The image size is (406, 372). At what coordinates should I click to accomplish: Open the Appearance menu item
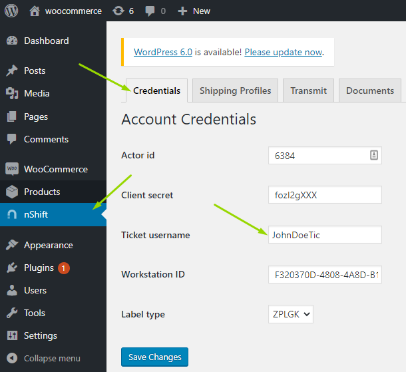point(53,245)
